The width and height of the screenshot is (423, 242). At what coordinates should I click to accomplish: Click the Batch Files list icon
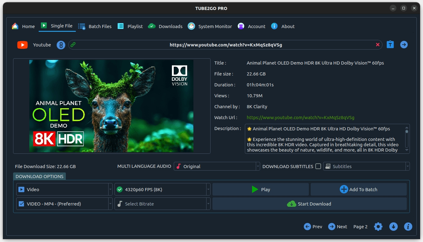82,27
